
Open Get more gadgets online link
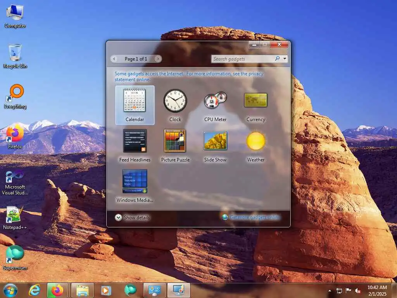(x=254, y=217)
